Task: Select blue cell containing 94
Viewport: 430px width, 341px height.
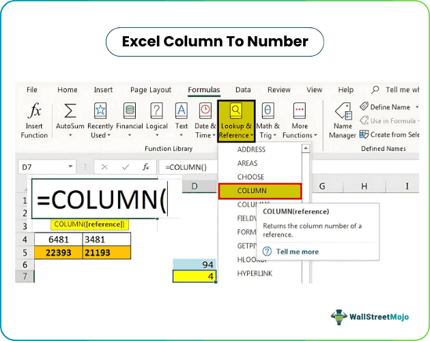Action: pos(195,265)
